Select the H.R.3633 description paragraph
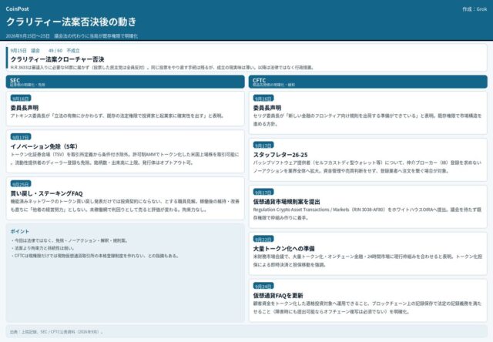This screenshot has width=493, height=342. [x=162, y=67]
